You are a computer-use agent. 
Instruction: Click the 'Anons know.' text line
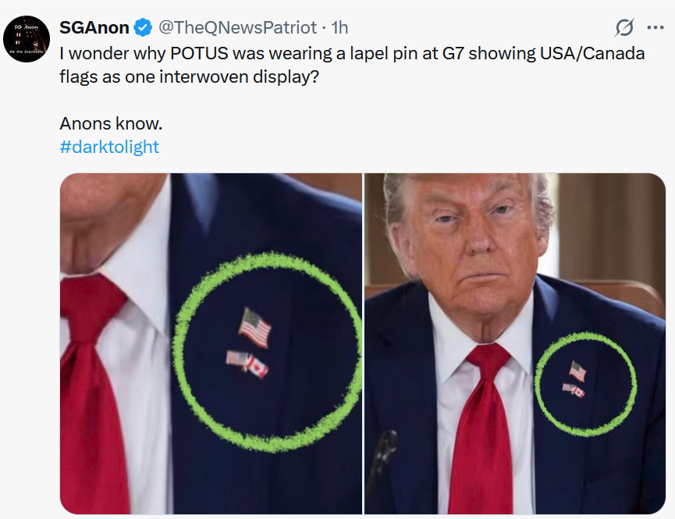click(111, 123)
